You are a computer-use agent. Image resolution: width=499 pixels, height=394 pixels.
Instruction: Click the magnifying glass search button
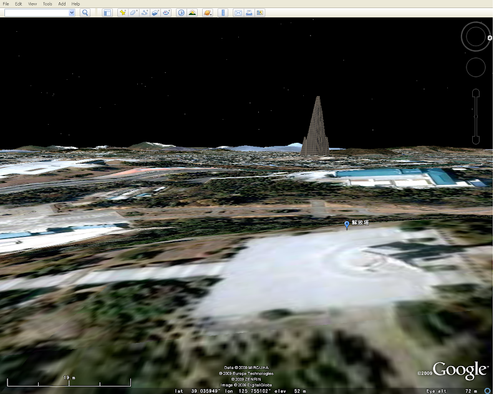(85, 12)
